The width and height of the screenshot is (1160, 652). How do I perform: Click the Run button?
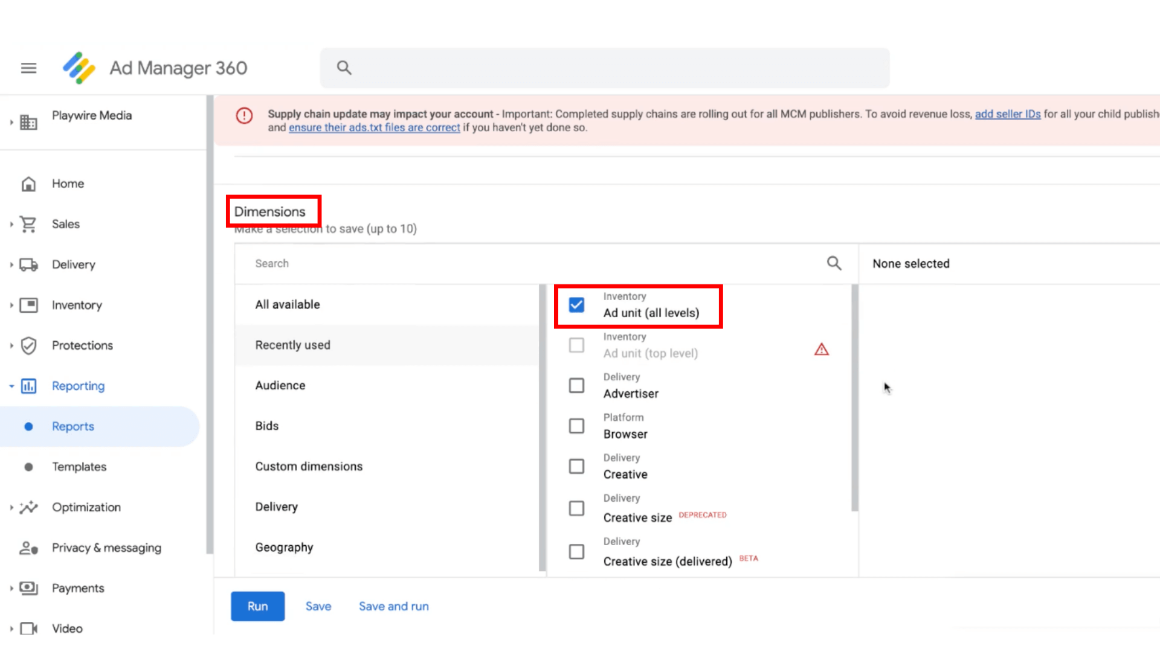[257, 606]
